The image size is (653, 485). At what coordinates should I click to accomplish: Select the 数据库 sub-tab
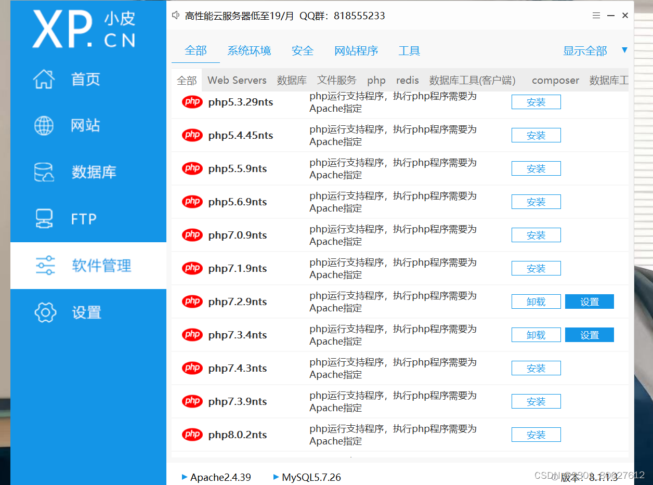(292, 80)
